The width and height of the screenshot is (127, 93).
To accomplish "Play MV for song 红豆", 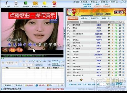I will pyautogui.click(x=109, y=63).
